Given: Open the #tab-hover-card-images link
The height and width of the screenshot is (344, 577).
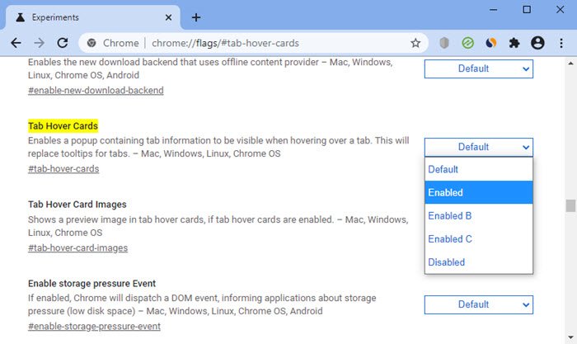Looking at the screenshot, I should click(x=77, y=248).
